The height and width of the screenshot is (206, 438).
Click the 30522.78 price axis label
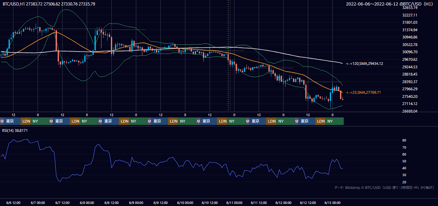point(410,45)
